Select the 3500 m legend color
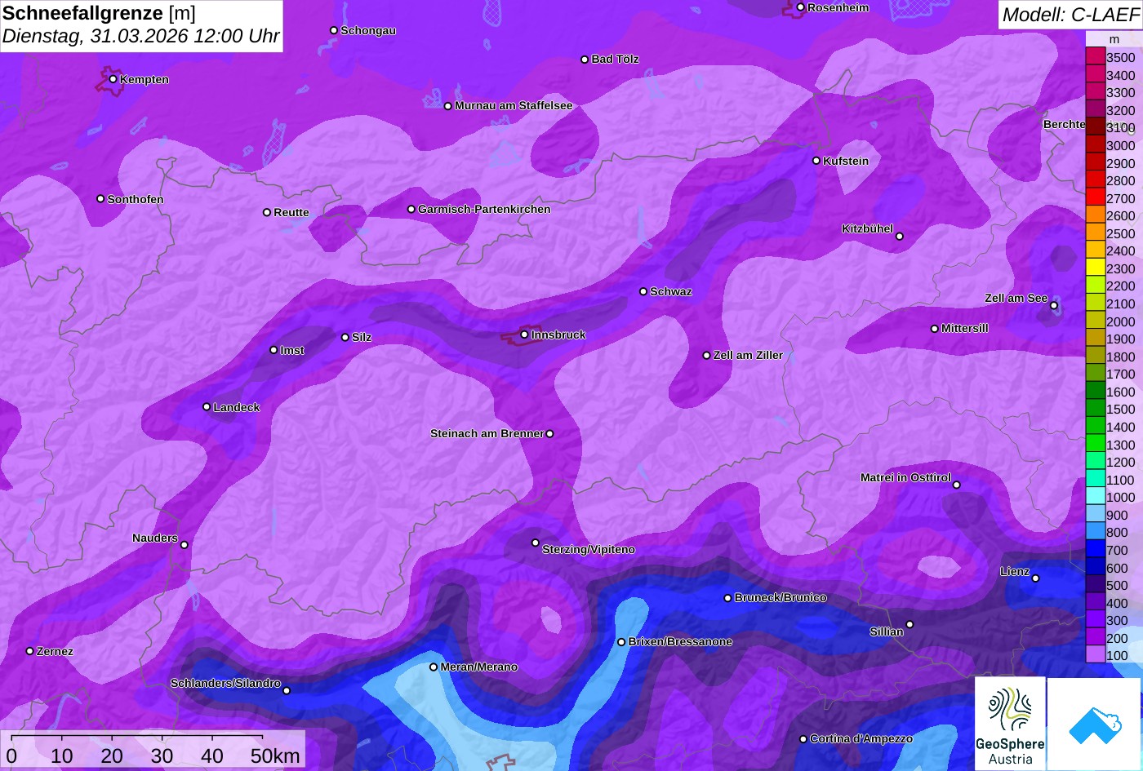The image size is (1143, 771). click(x=1095, y=57)
